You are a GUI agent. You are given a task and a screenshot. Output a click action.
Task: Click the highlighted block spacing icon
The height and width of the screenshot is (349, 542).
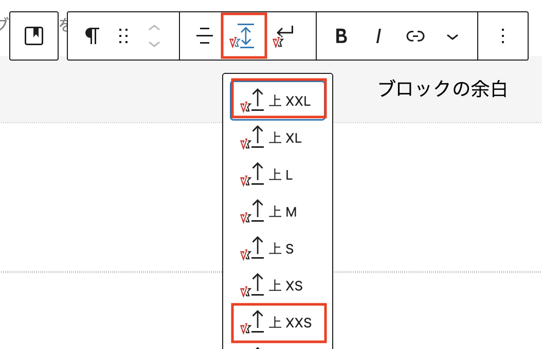click(x=244, y=36)
